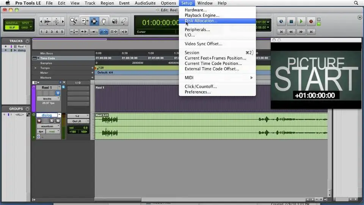This screenshot has height=205, width=364.
Task: Toggle Tab to Transients icon
Action: click(84, 32)
